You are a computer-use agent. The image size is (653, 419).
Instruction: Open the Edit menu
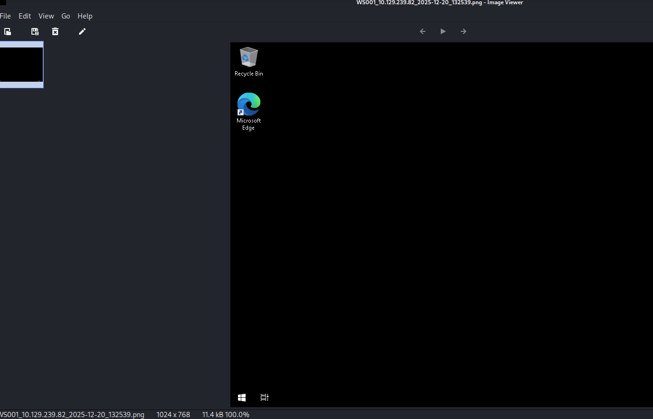pos(25,16)
